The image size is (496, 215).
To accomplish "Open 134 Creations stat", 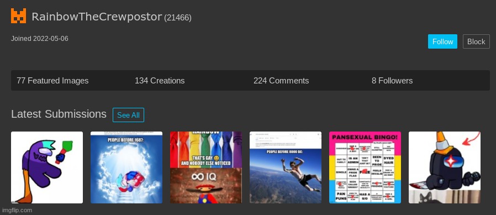I will click(160, 81).
